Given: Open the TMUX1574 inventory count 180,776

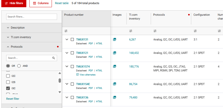Looking at the screenshot, I should pos(134,67).
